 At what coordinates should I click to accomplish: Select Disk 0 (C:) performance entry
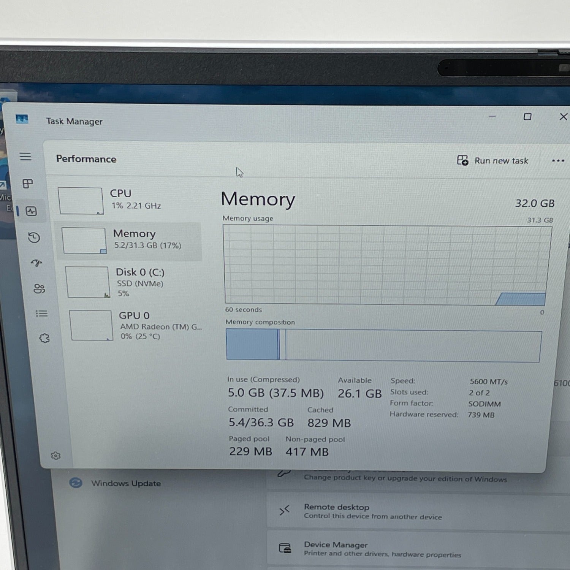pyautogui.click(x=133, y=282)
